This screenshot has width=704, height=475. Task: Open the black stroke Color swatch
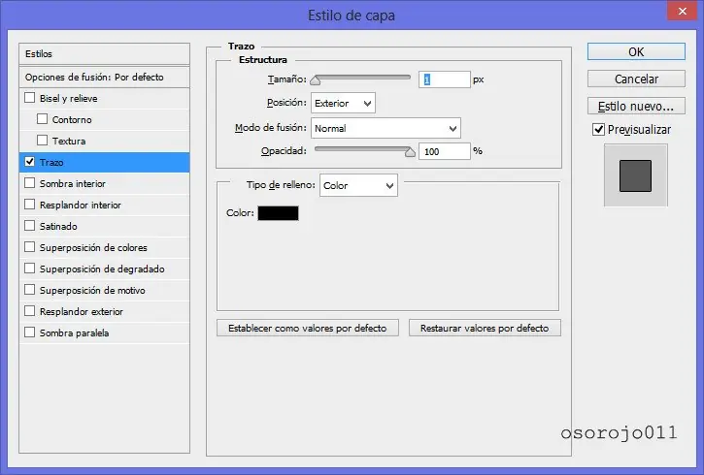(278, 213)
